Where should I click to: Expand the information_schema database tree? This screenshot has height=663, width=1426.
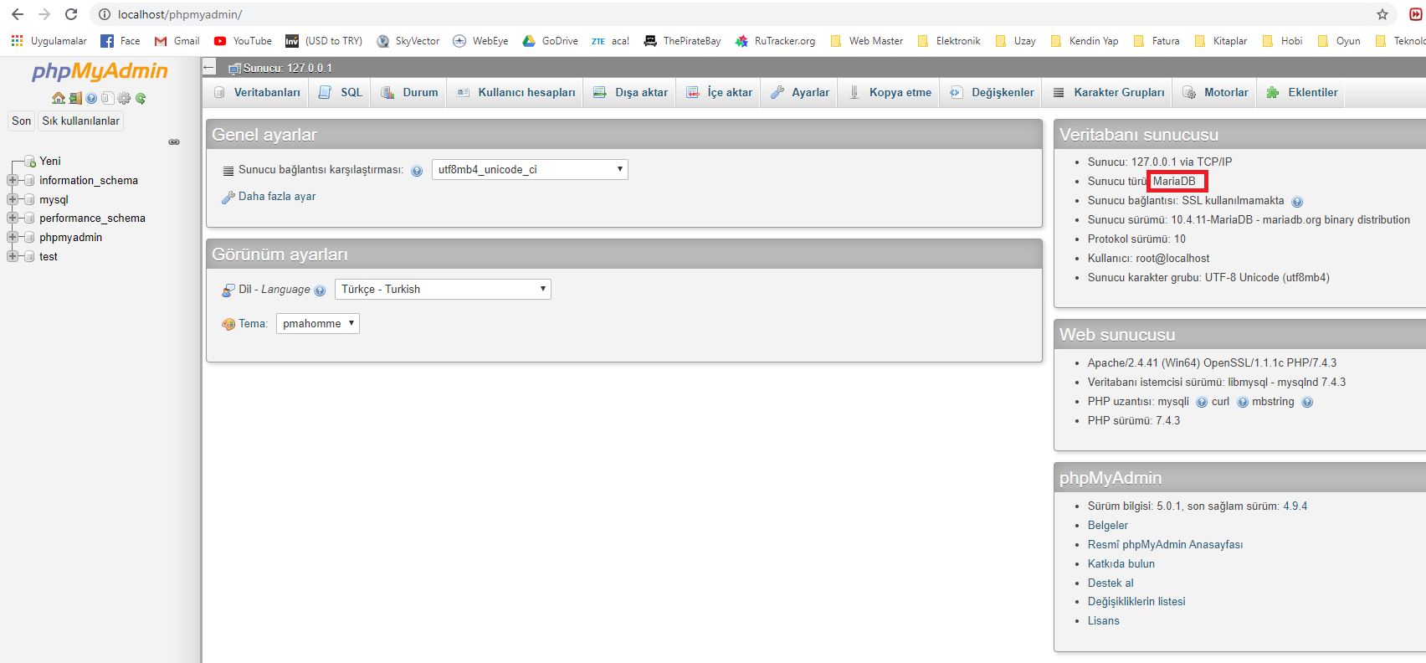point(13,180)
